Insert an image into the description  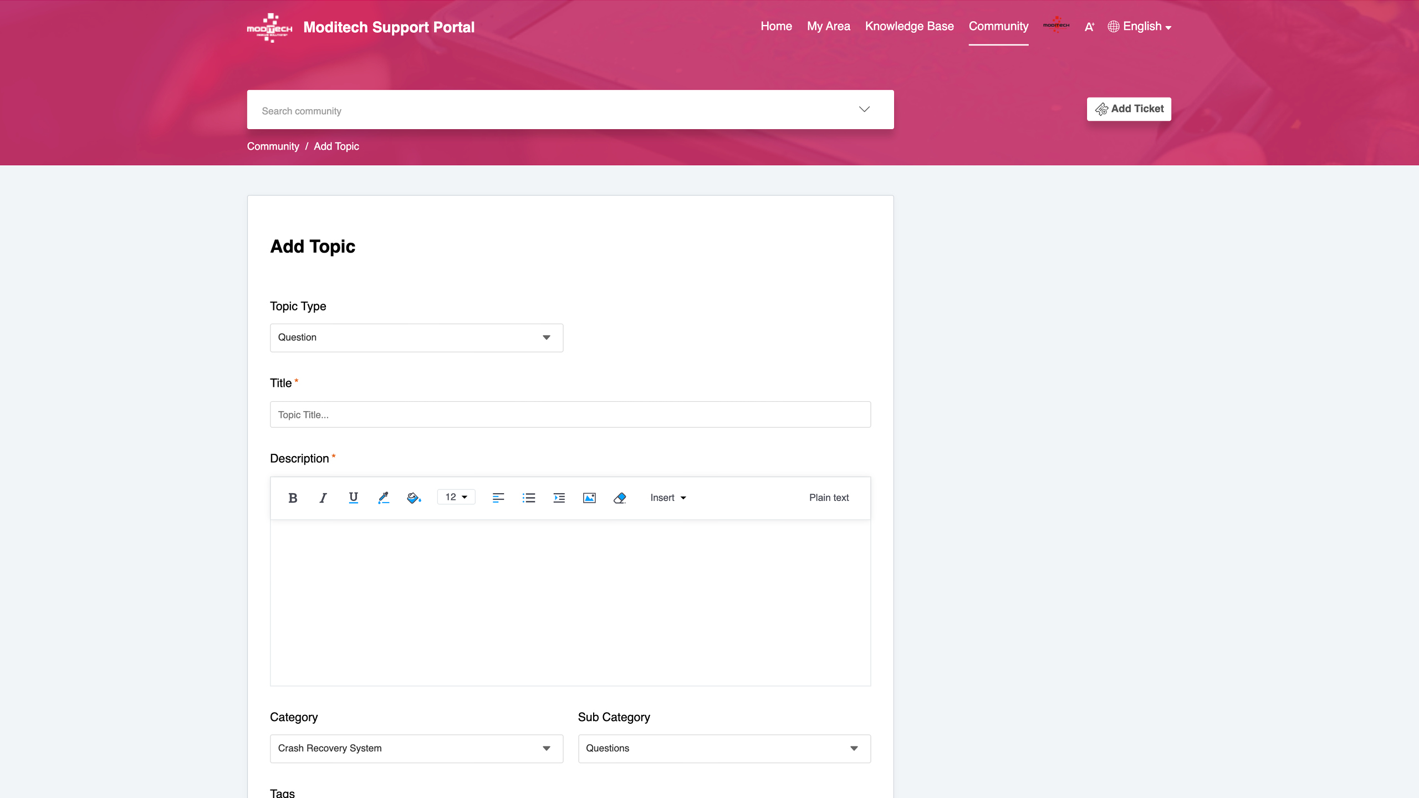point(589,498)
